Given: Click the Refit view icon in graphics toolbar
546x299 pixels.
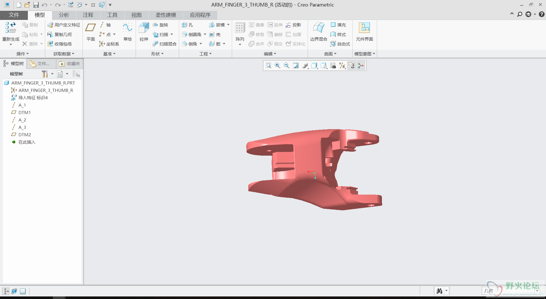Looking at the screenshot, I should (x=268, y=66).
